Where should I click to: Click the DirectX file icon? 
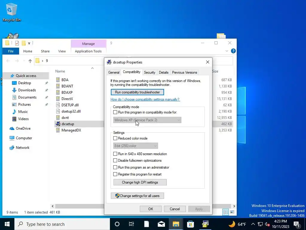tap(58, 99)
